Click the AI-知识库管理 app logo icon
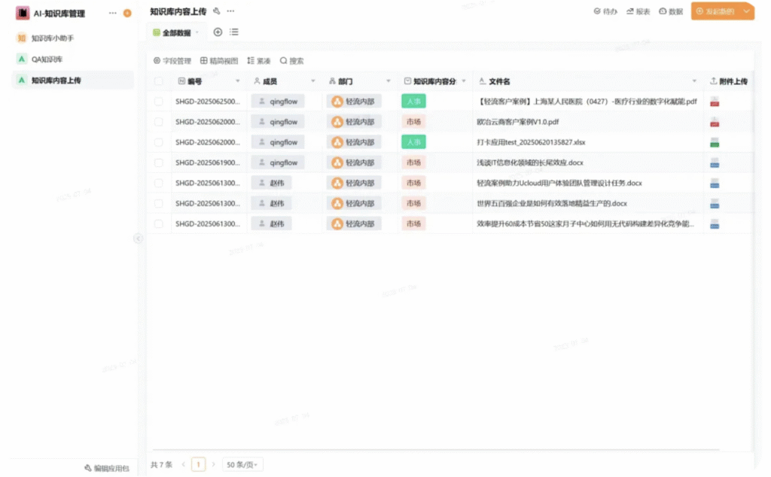 [23, 14]
